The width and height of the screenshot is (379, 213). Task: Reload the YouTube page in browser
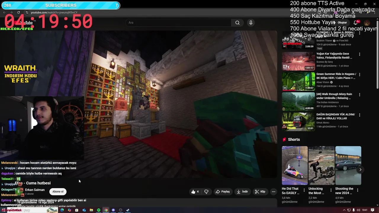pos(18,12)
